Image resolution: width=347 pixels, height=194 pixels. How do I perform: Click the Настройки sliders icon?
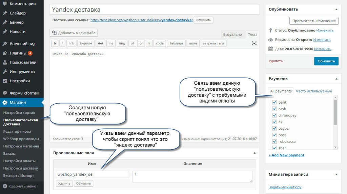click(5, 81)
